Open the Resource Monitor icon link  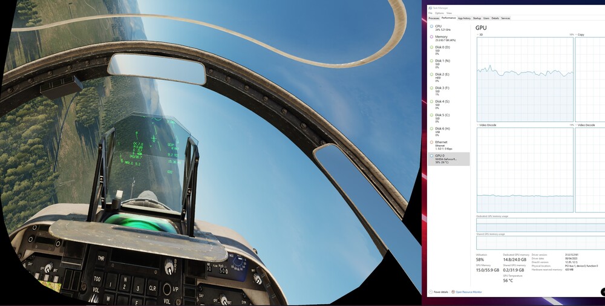(x=453, y=292)
